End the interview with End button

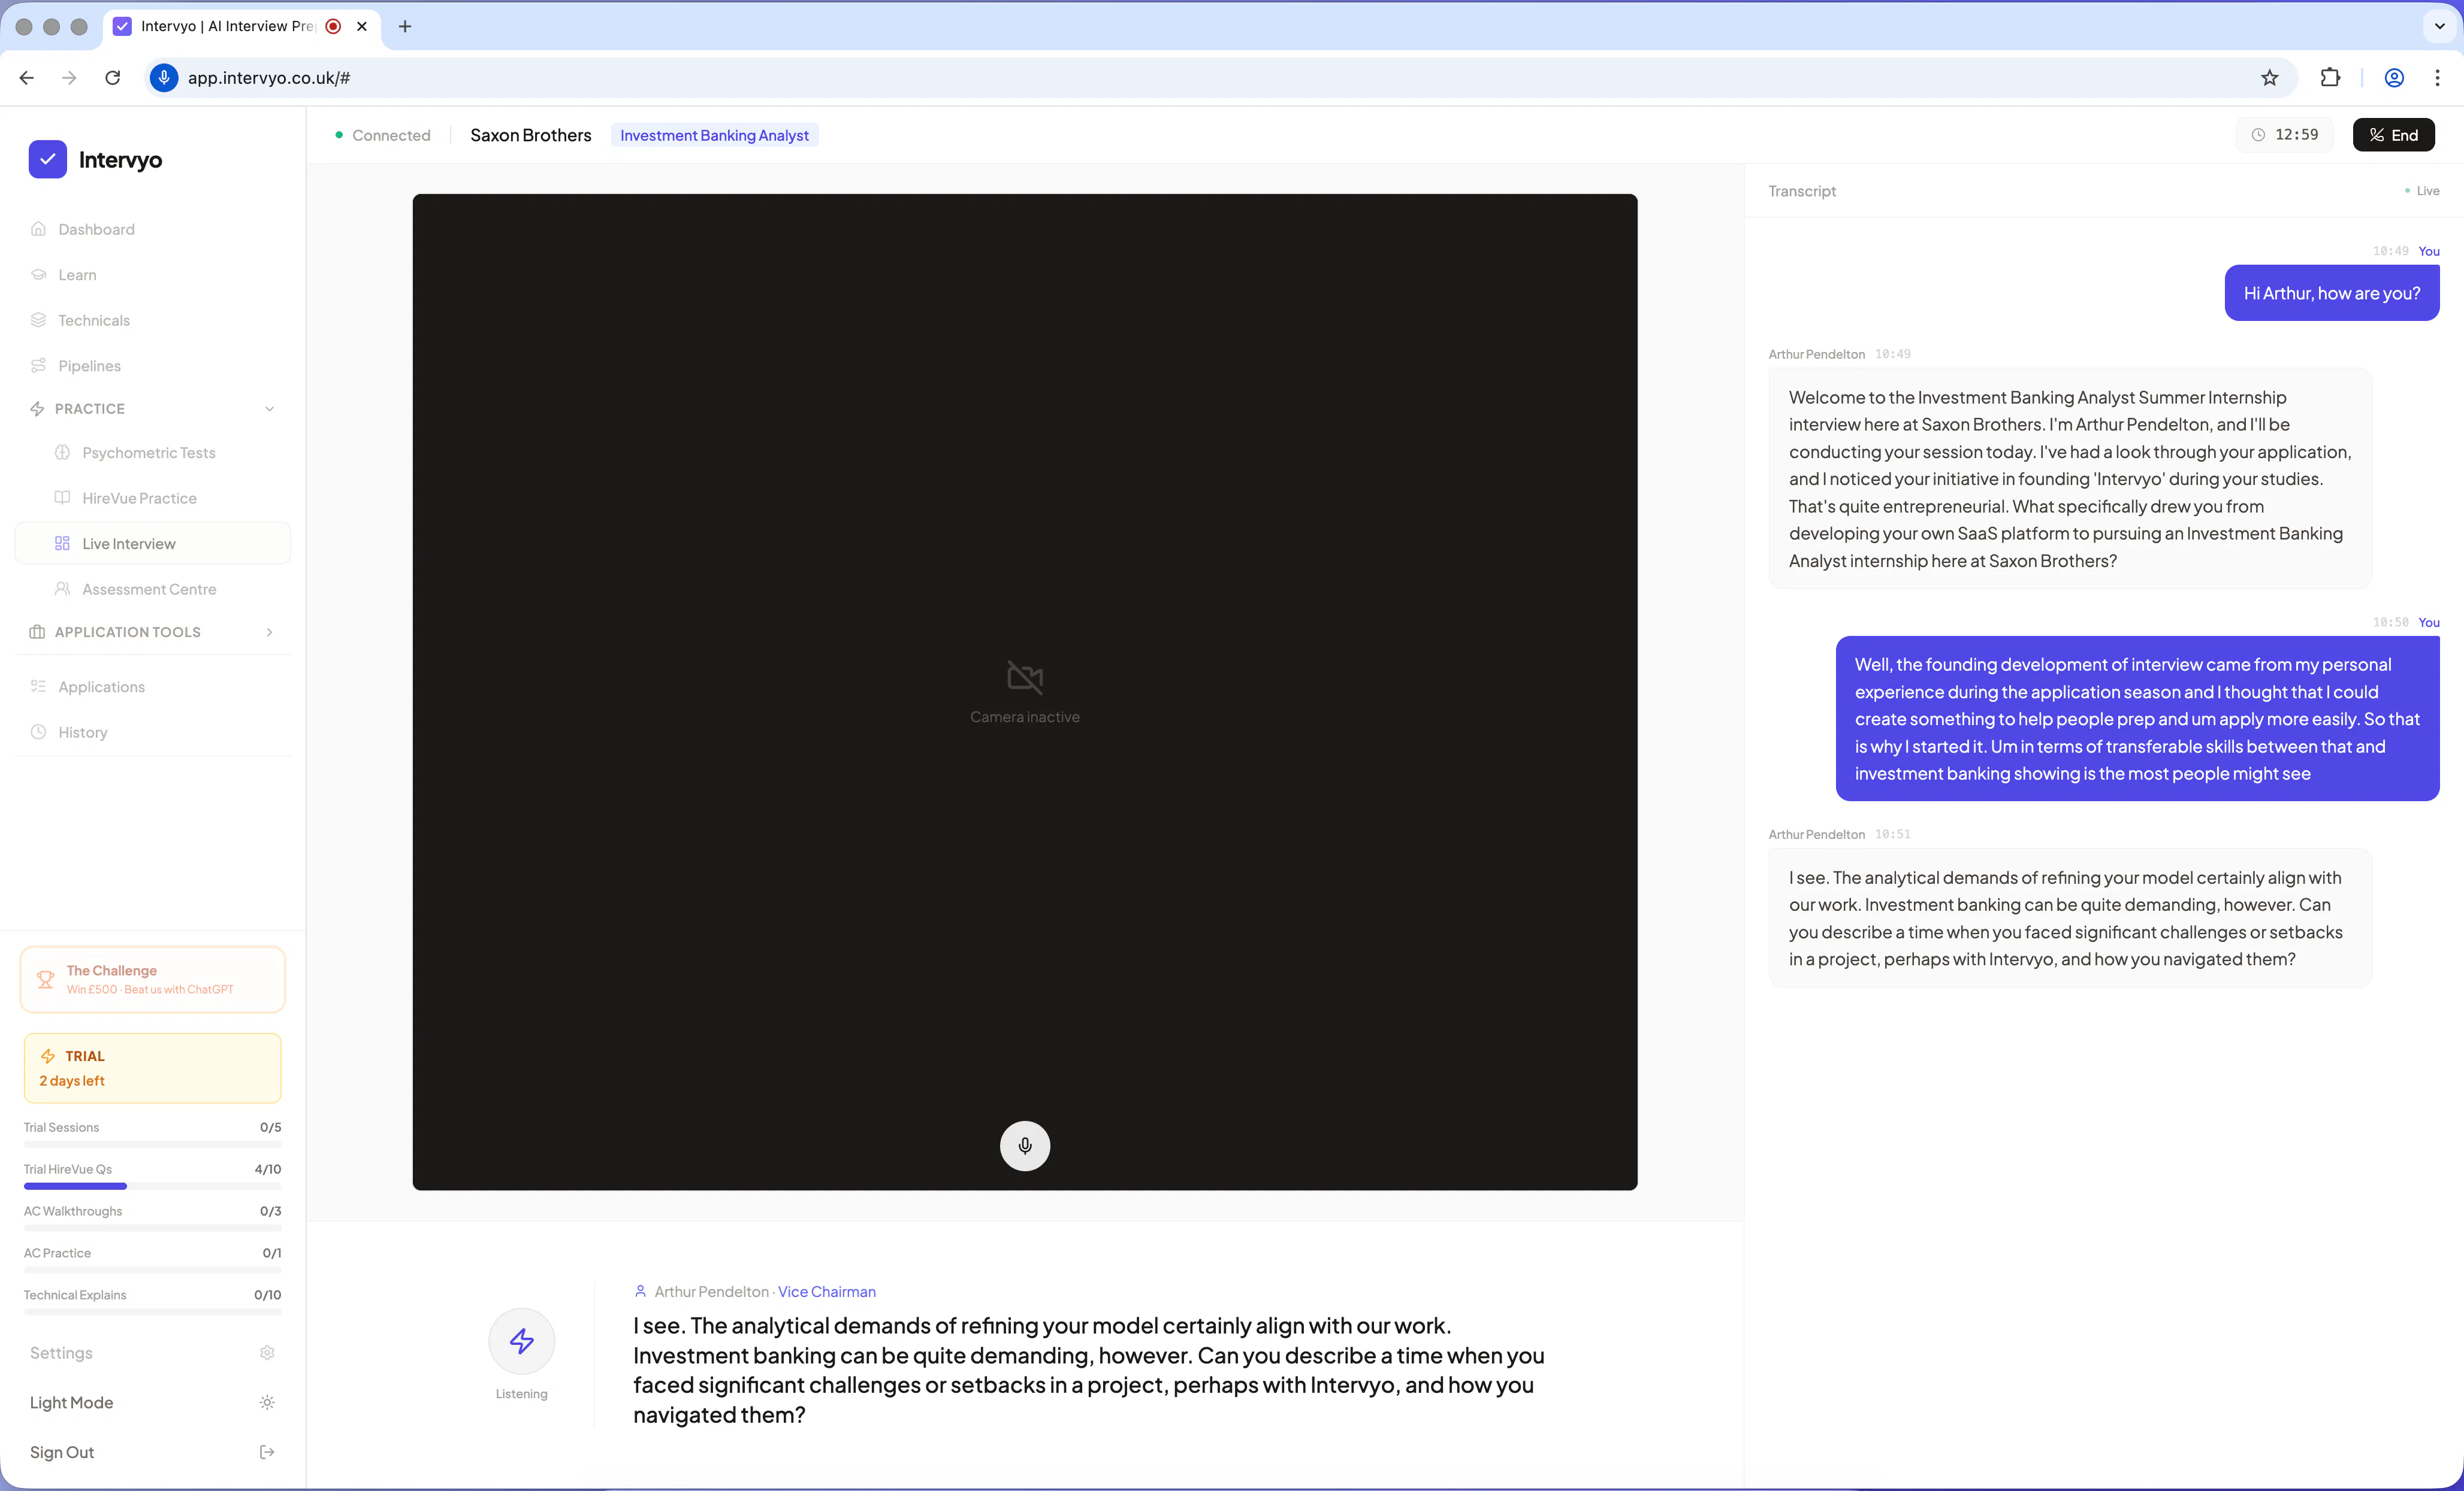2393,135
